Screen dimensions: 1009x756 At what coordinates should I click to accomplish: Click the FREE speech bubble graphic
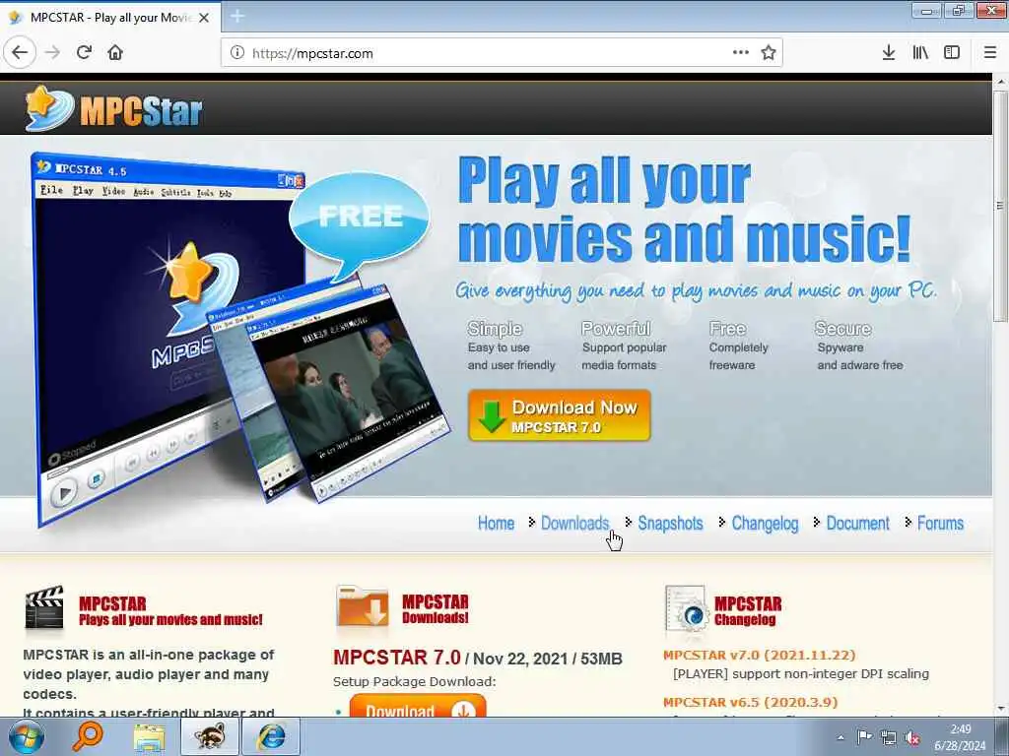[360, 220]
